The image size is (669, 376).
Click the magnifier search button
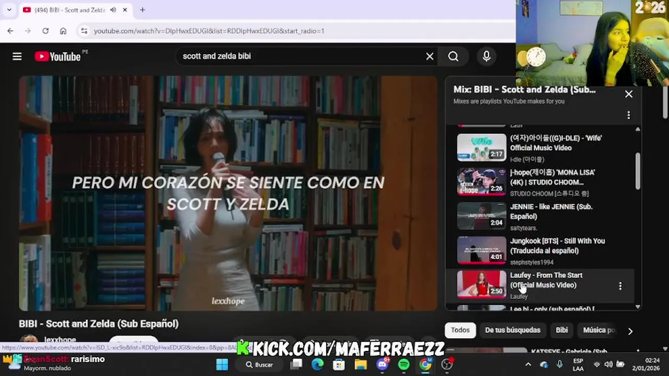pos(453,56)
